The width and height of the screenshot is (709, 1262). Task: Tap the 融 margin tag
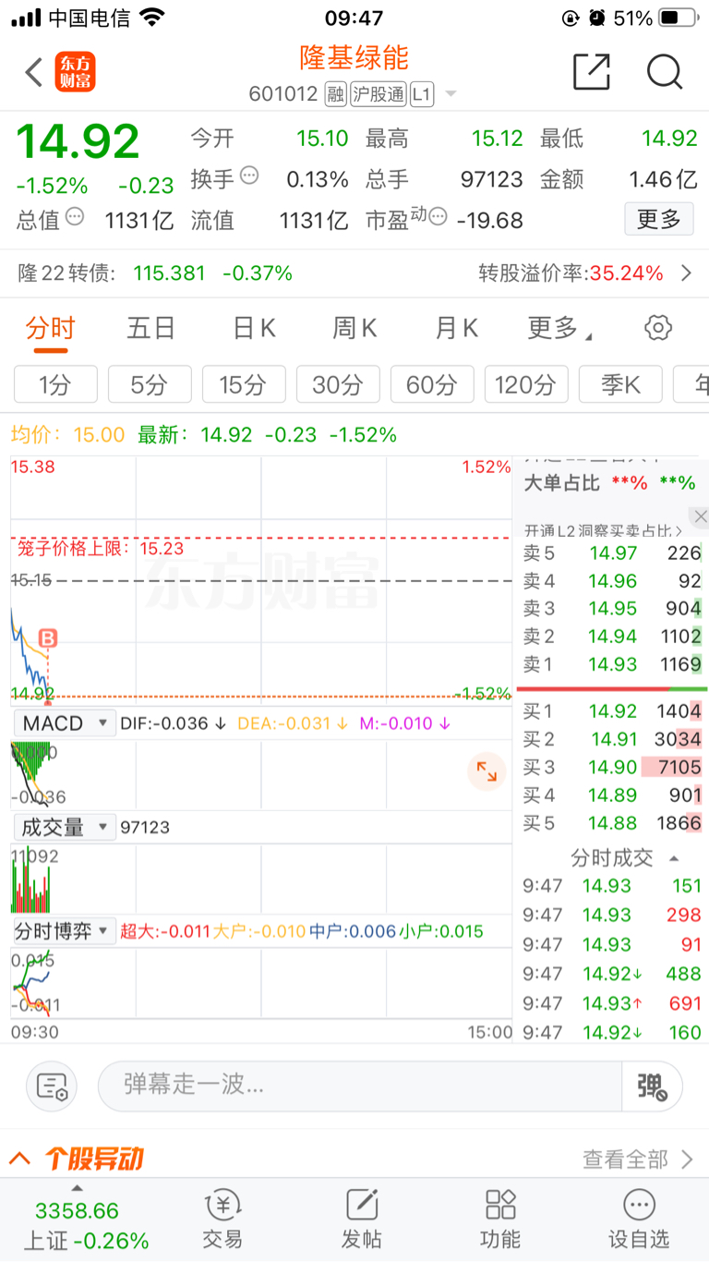pyautogui.click(x=335, y=94)
